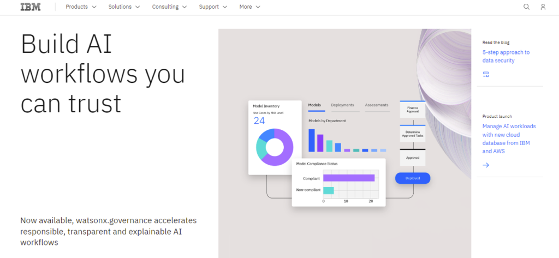Open '5-step approach to data security' link

tap(506, 56)
